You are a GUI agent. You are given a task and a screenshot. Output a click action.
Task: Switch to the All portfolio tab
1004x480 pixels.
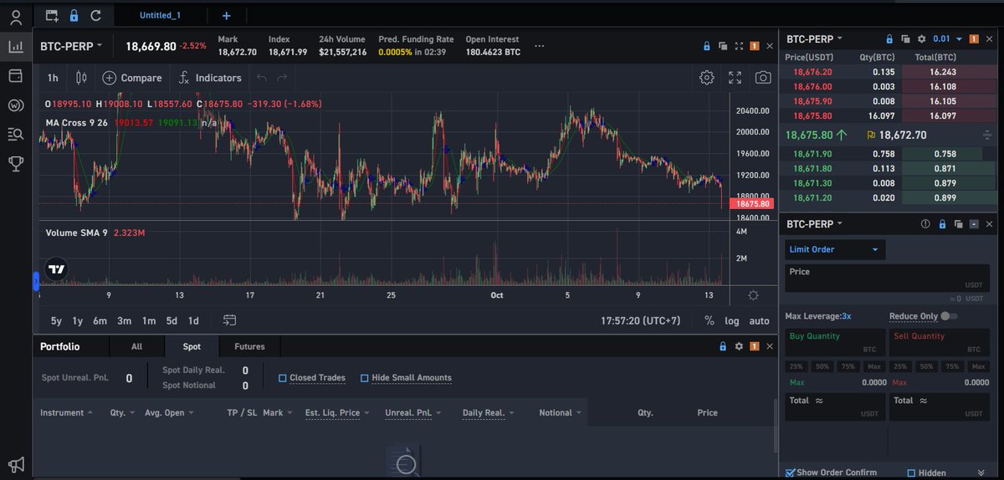click(x=136, y=346)
